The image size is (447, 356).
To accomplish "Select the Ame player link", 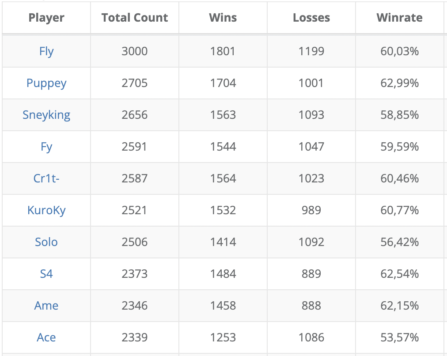I will 46,306.
